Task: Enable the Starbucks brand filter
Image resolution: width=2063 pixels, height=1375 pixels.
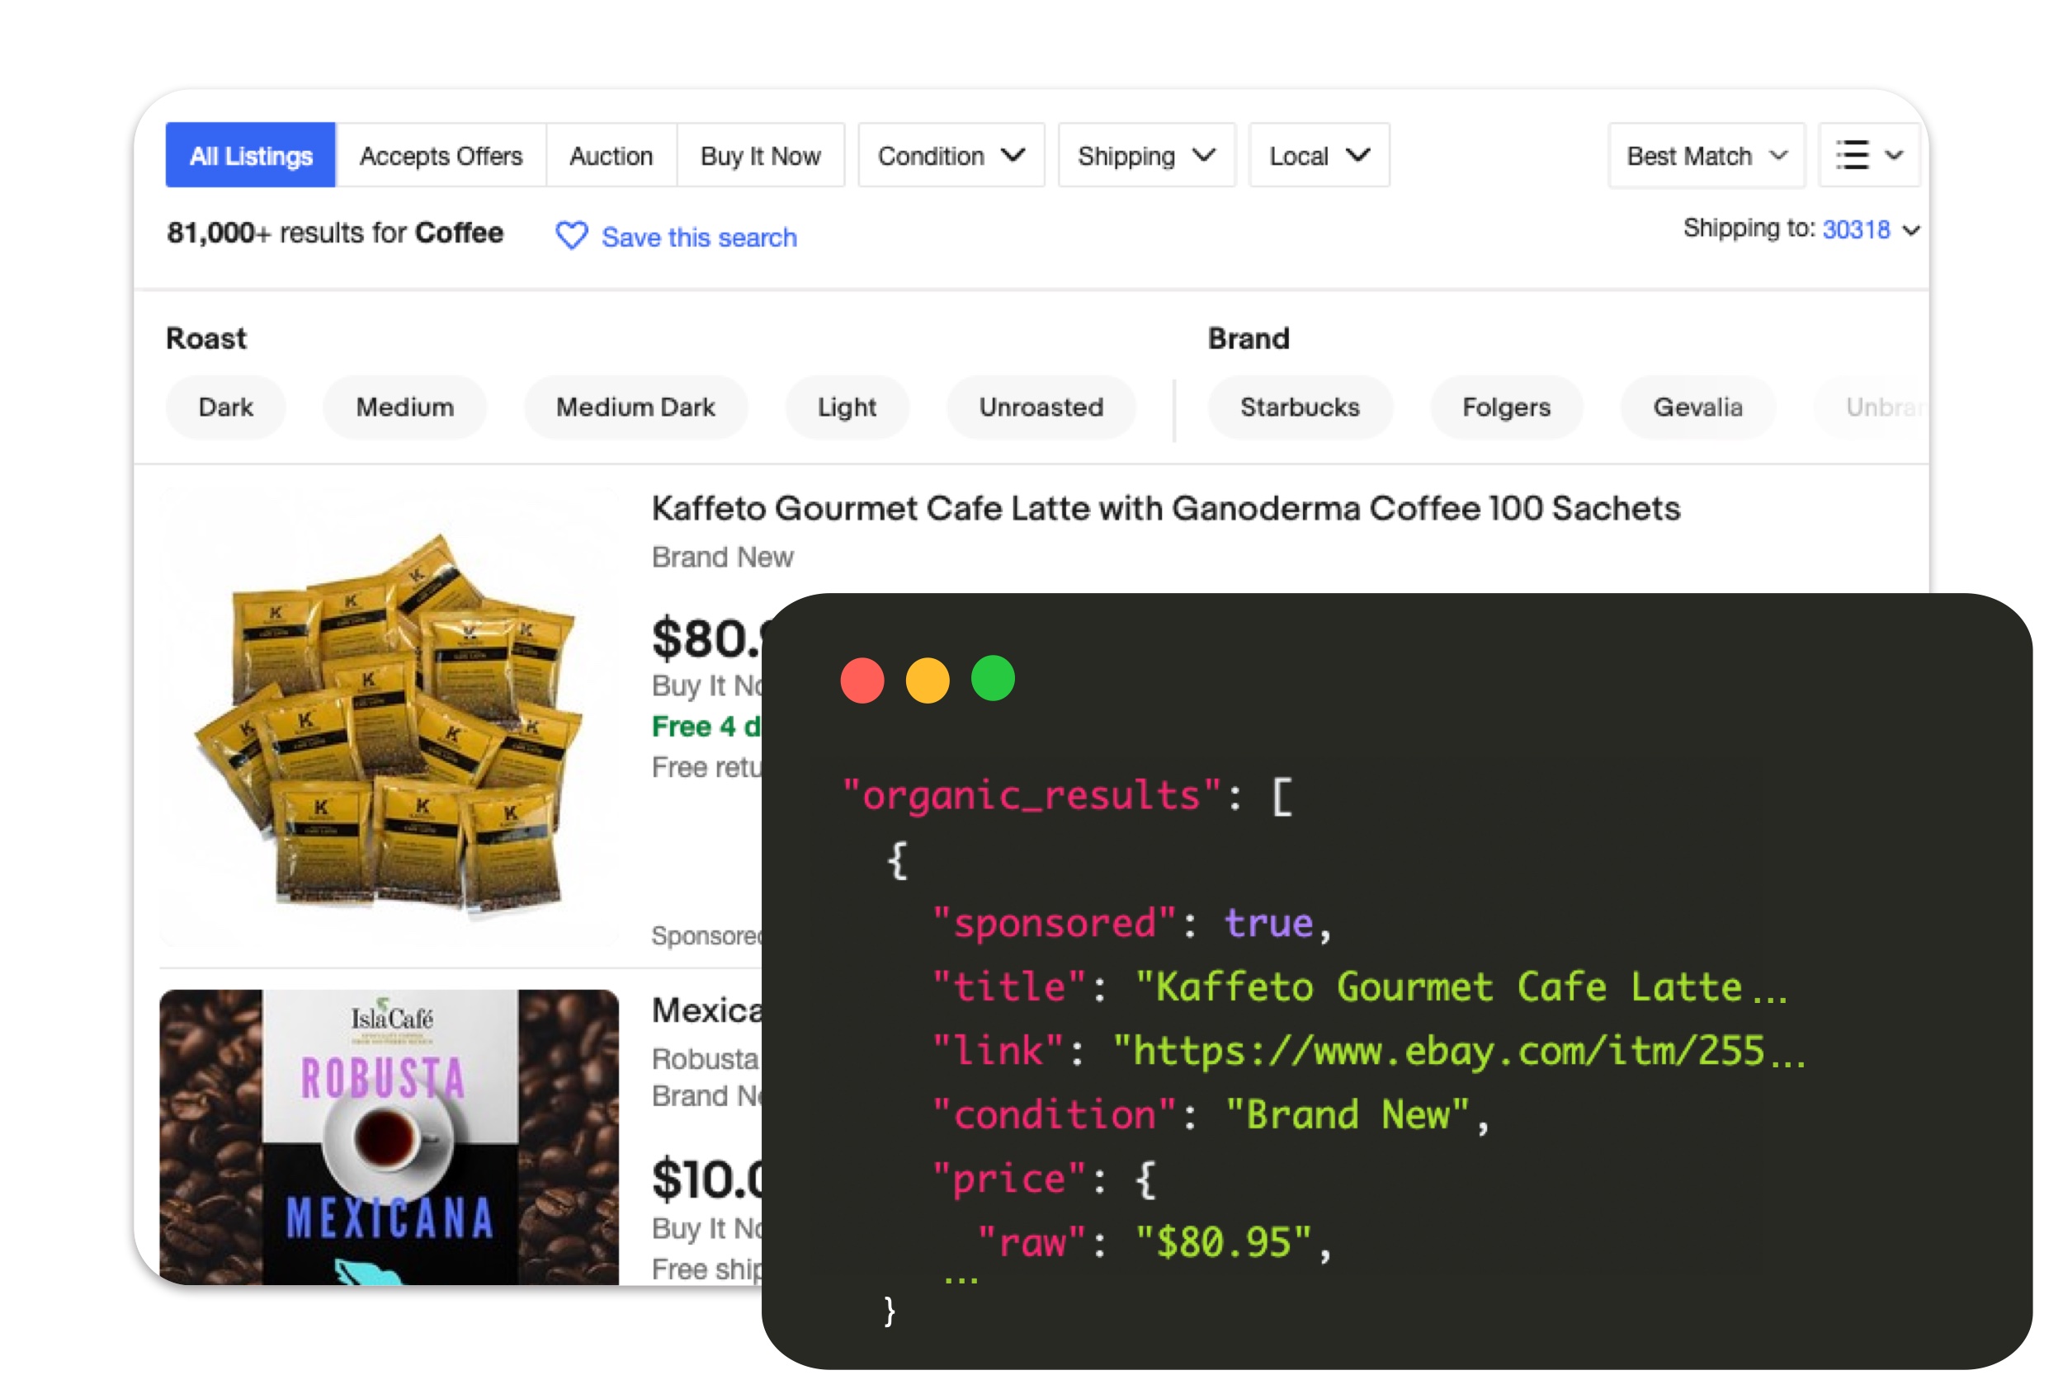Action: coord(1300,407)
